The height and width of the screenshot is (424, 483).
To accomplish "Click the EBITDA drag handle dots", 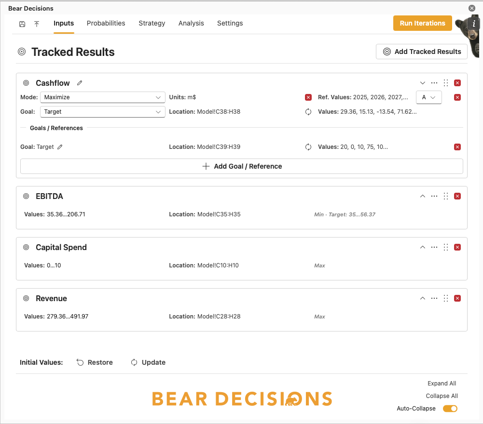I will click(x=446, y=196).
